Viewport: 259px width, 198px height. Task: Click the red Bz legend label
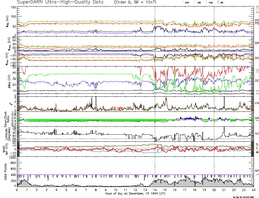[256, 144]
